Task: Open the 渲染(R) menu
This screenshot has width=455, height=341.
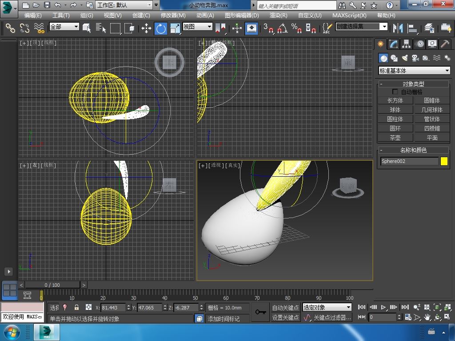Action: (x=278, y=15)
